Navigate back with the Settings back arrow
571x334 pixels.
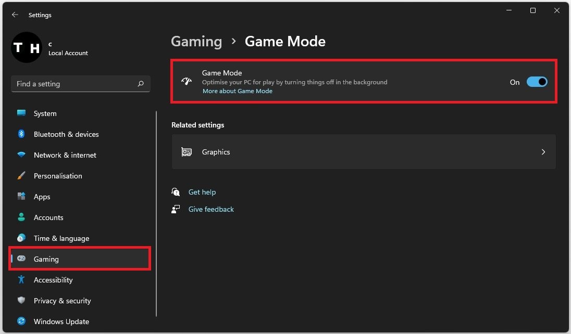point(15,15)
